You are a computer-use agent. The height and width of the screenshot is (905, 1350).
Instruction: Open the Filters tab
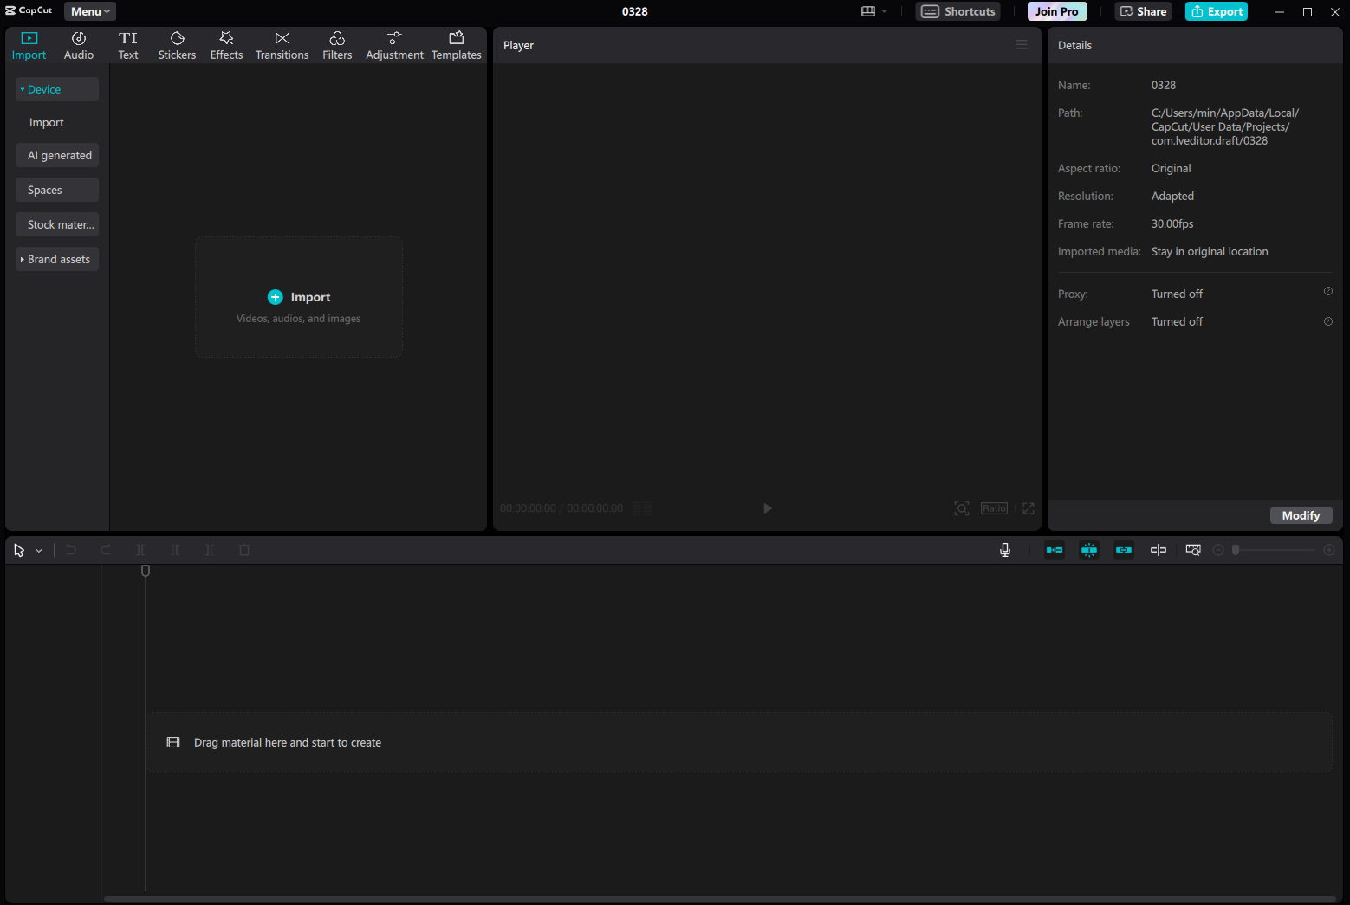click(x=337, y=46)
